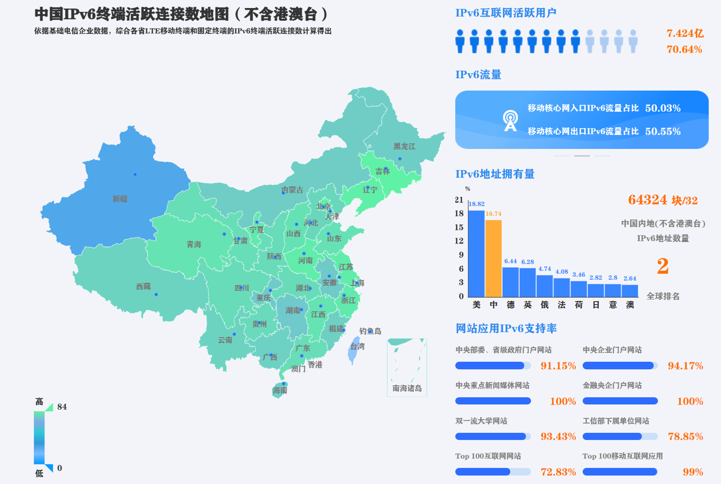721x484 pixels.
Task: Click the 内蒙古 label on the map
Action: pos(292,190)
